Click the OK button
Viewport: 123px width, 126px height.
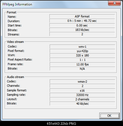pos(109,116)
